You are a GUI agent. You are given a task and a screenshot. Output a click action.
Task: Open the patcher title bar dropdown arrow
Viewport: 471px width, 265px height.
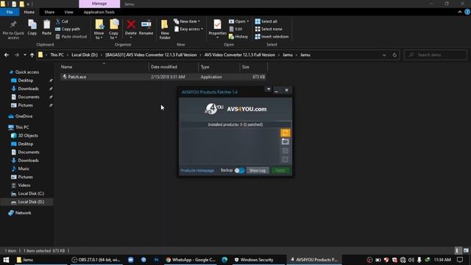(268, 89)
